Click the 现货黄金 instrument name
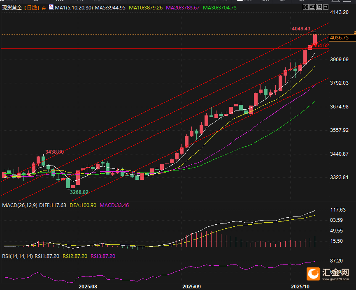This screenshot has width=356, height=290. [12, 8]
